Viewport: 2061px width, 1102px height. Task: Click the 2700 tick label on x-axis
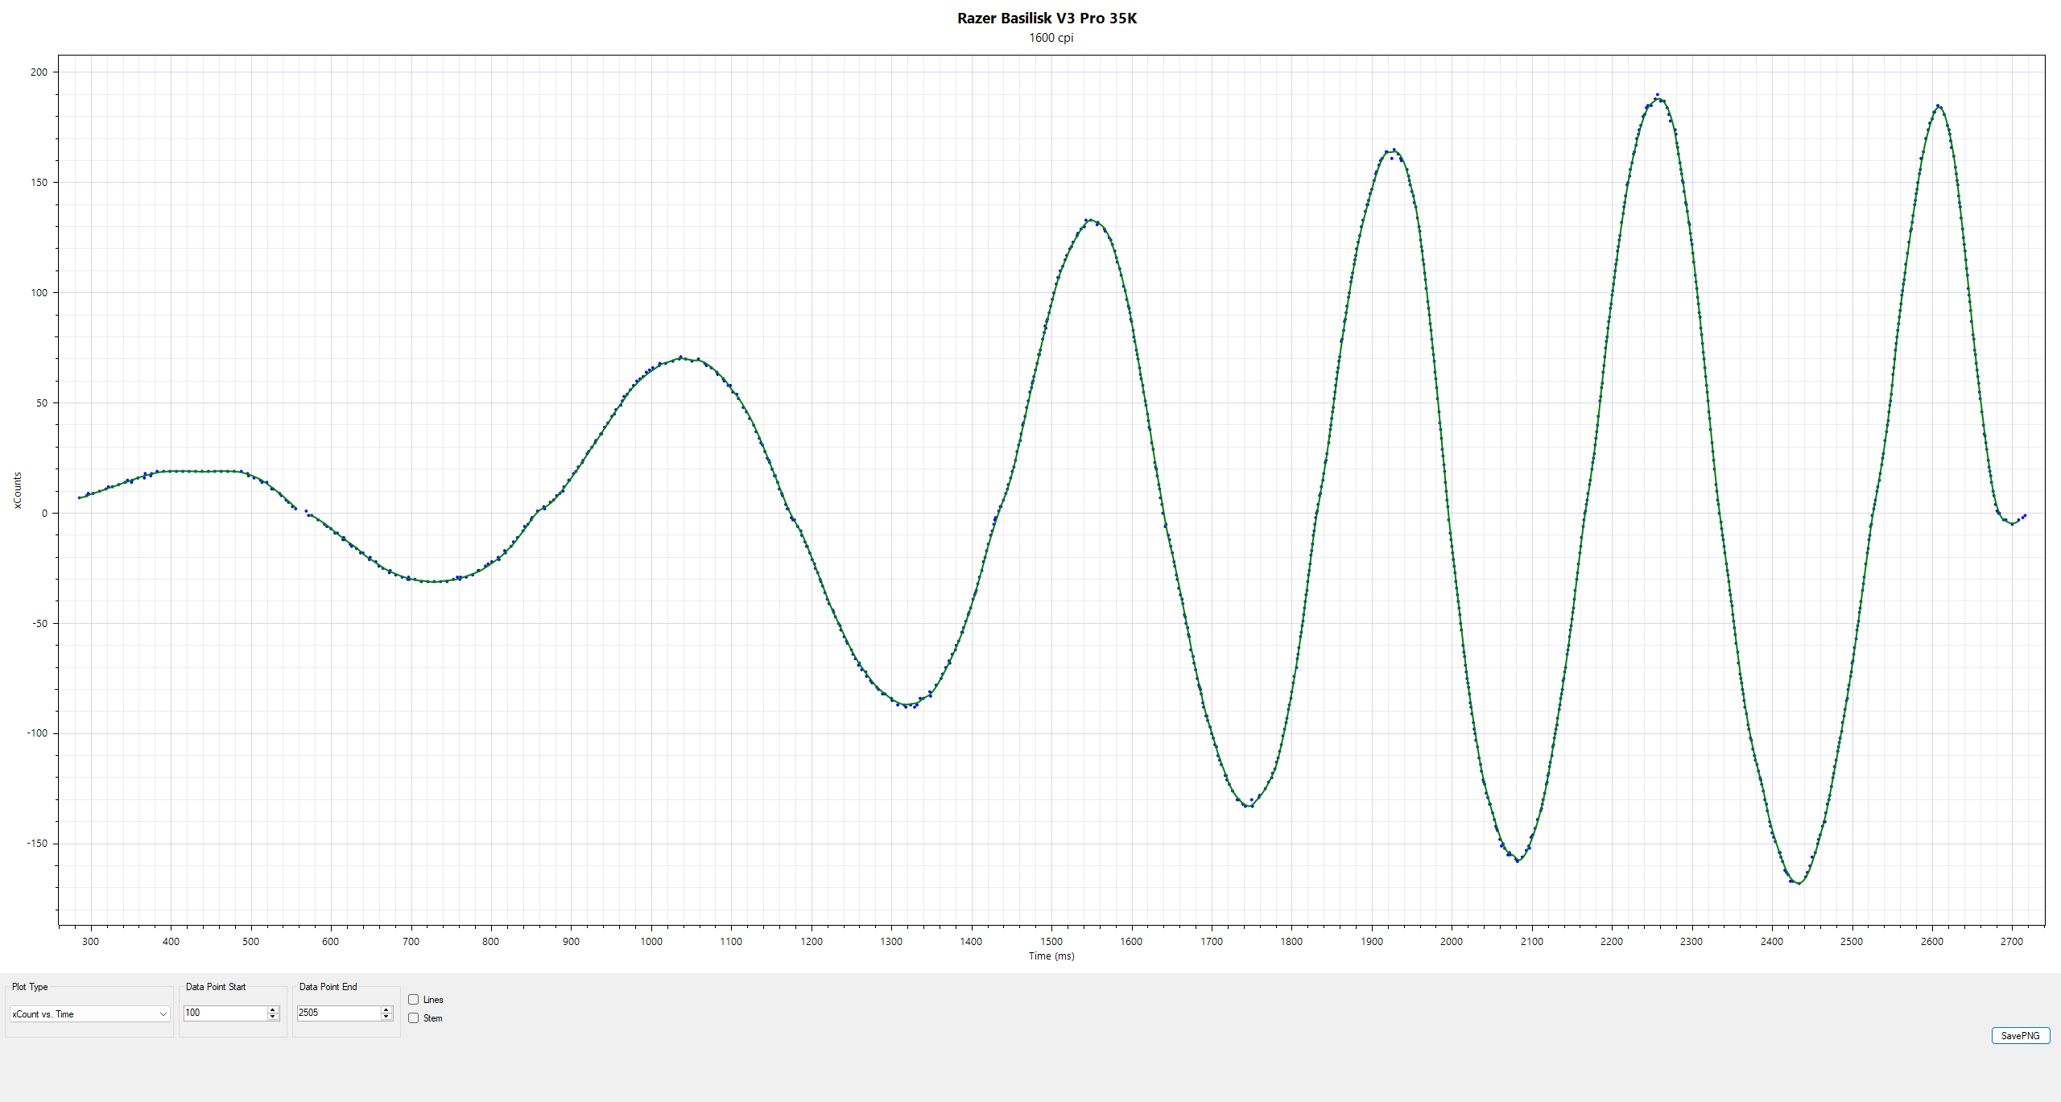[2011, 941]
